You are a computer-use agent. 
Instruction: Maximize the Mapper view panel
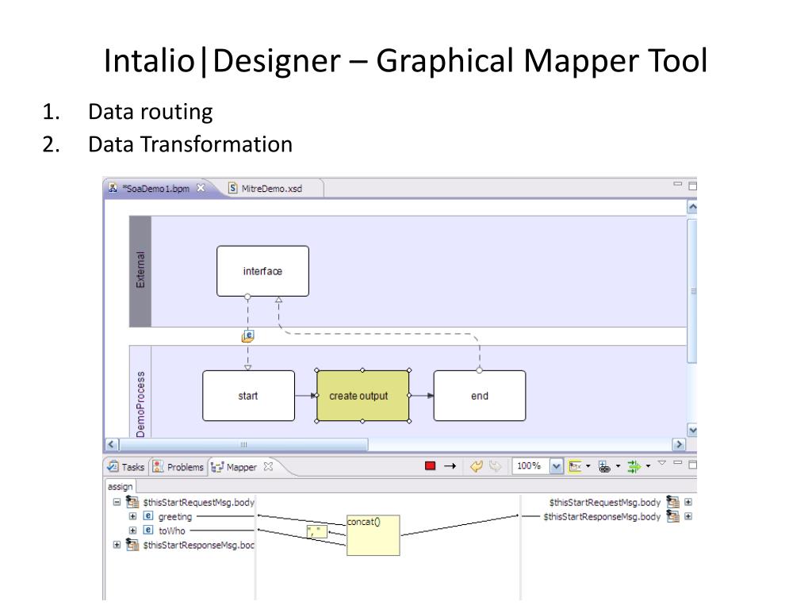[693, 465]
